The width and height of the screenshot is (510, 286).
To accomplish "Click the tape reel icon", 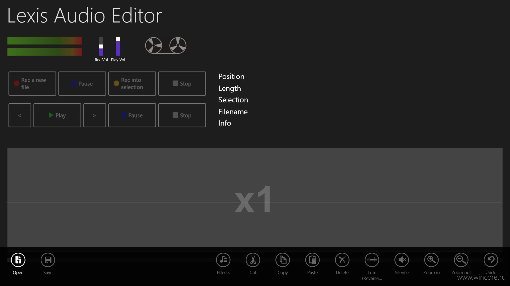I will coord(166,45).
